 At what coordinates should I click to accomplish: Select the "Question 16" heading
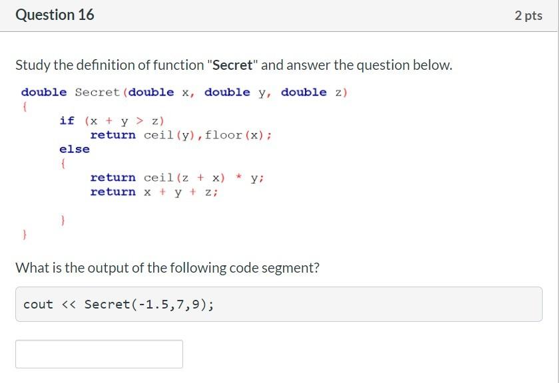tap(55, 15)
